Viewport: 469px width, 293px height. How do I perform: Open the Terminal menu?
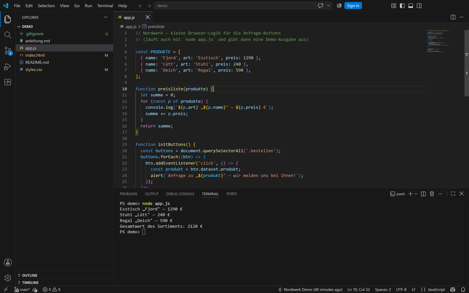click(105, 6)
